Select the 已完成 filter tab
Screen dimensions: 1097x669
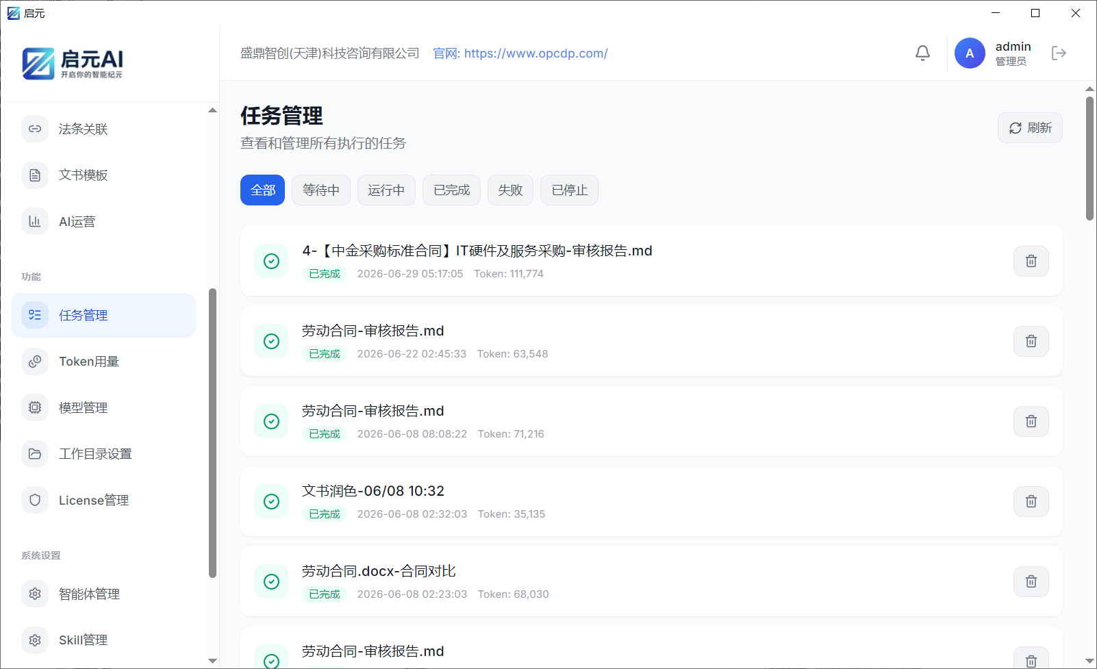451,190
